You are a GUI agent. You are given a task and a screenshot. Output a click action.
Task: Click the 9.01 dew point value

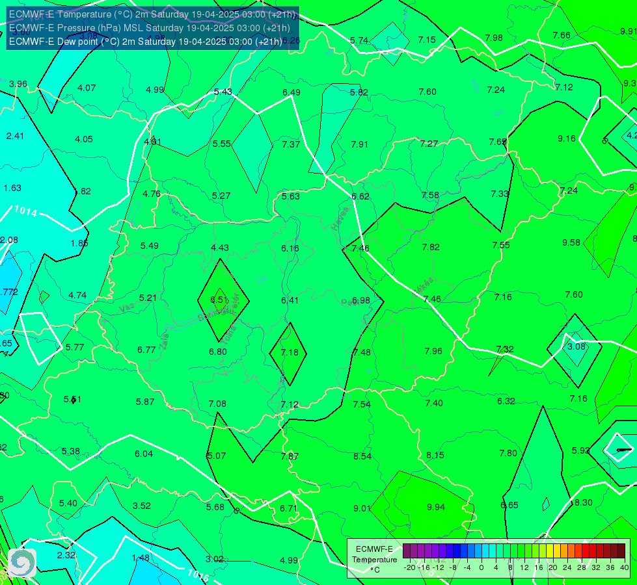pos(362,508)
